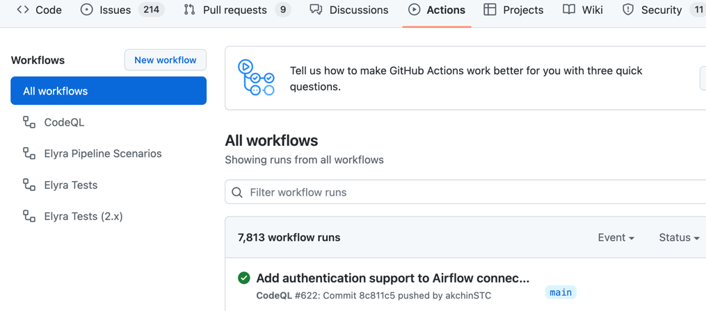Click the CodeQL workflow icon
Viewport: 706px width, 311px height.
[x=29, y=122]
